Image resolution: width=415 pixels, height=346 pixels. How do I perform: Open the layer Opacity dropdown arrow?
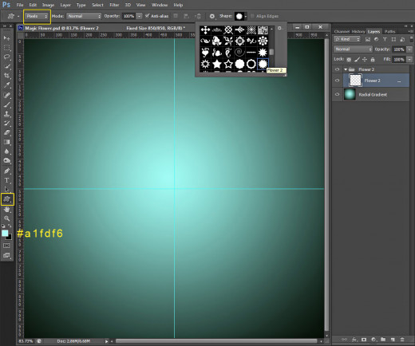409,49
